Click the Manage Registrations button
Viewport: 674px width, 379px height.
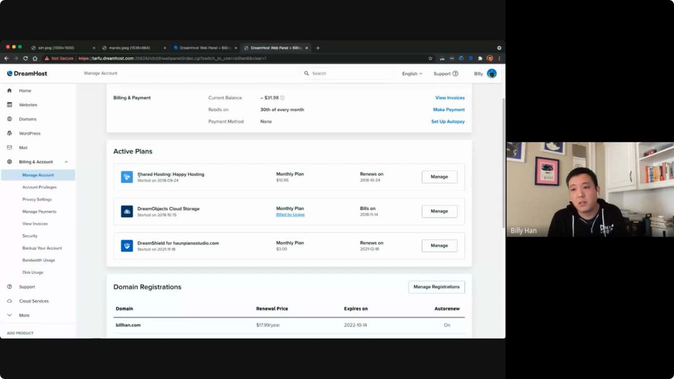[437, 287]
